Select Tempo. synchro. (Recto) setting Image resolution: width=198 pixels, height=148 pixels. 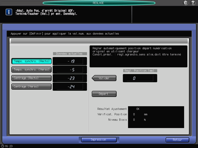[31, 61]
